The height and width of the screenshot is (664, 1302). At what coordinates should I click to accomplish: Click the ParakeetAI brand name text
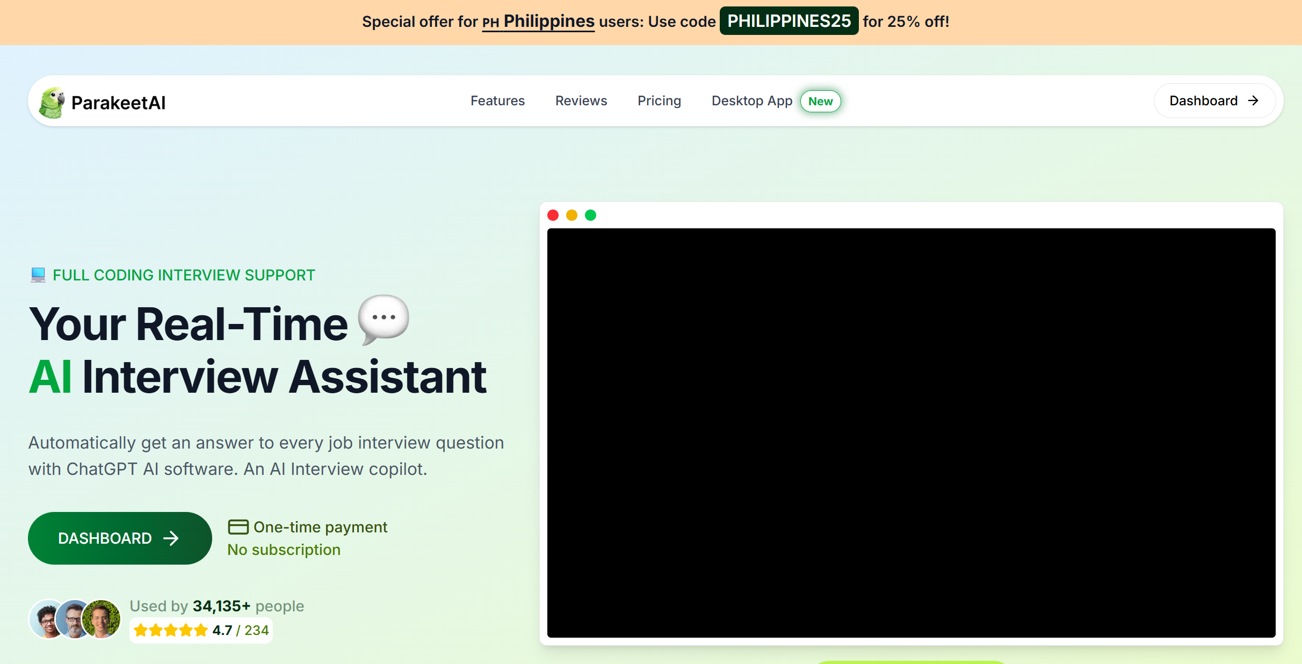118,103
